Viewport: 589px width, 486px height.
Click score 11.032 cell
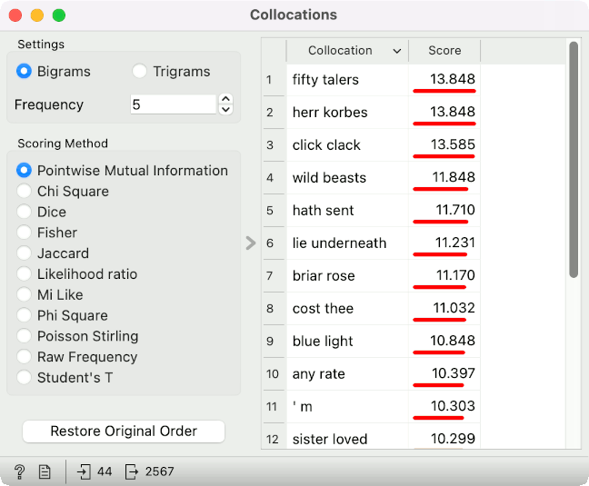tap(444, 308)
